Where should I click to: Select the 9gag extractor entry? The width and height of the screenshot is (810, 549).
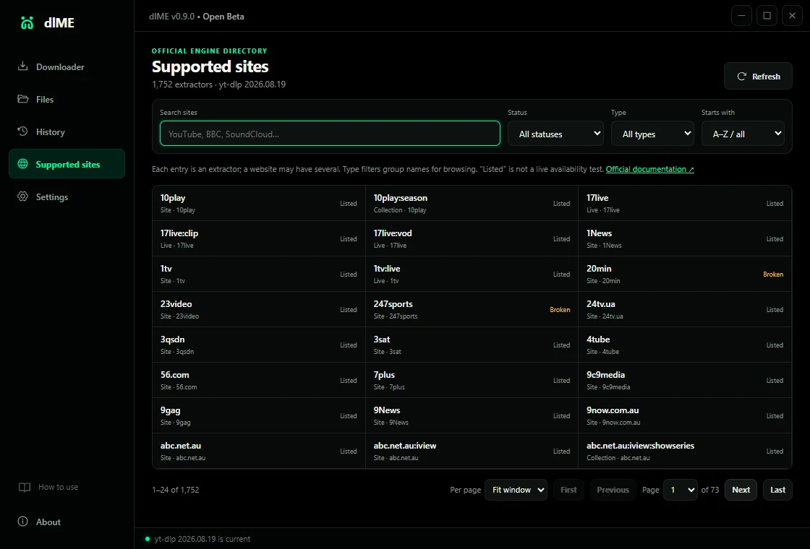click(259, 415)
